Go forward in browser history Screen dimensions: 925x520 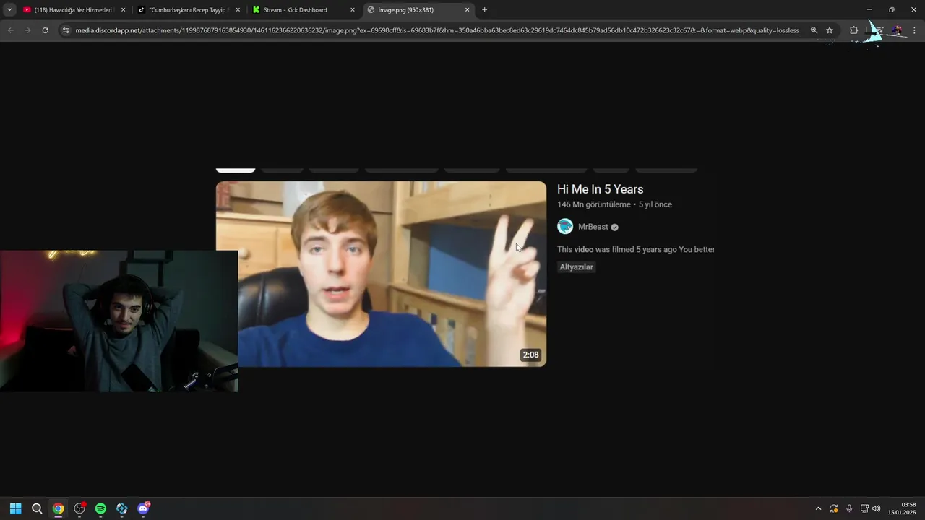27,30
